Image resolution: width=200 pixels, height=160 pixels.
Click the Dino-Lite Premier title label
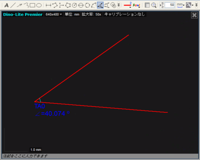point(23,14)
